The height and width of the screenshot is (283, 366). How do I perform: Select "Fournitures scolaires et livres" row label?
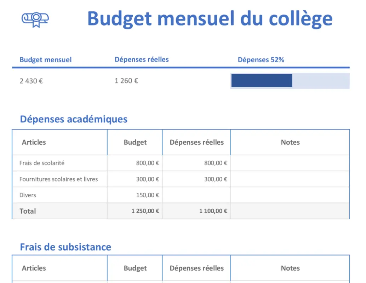click(x=59, y=179)
